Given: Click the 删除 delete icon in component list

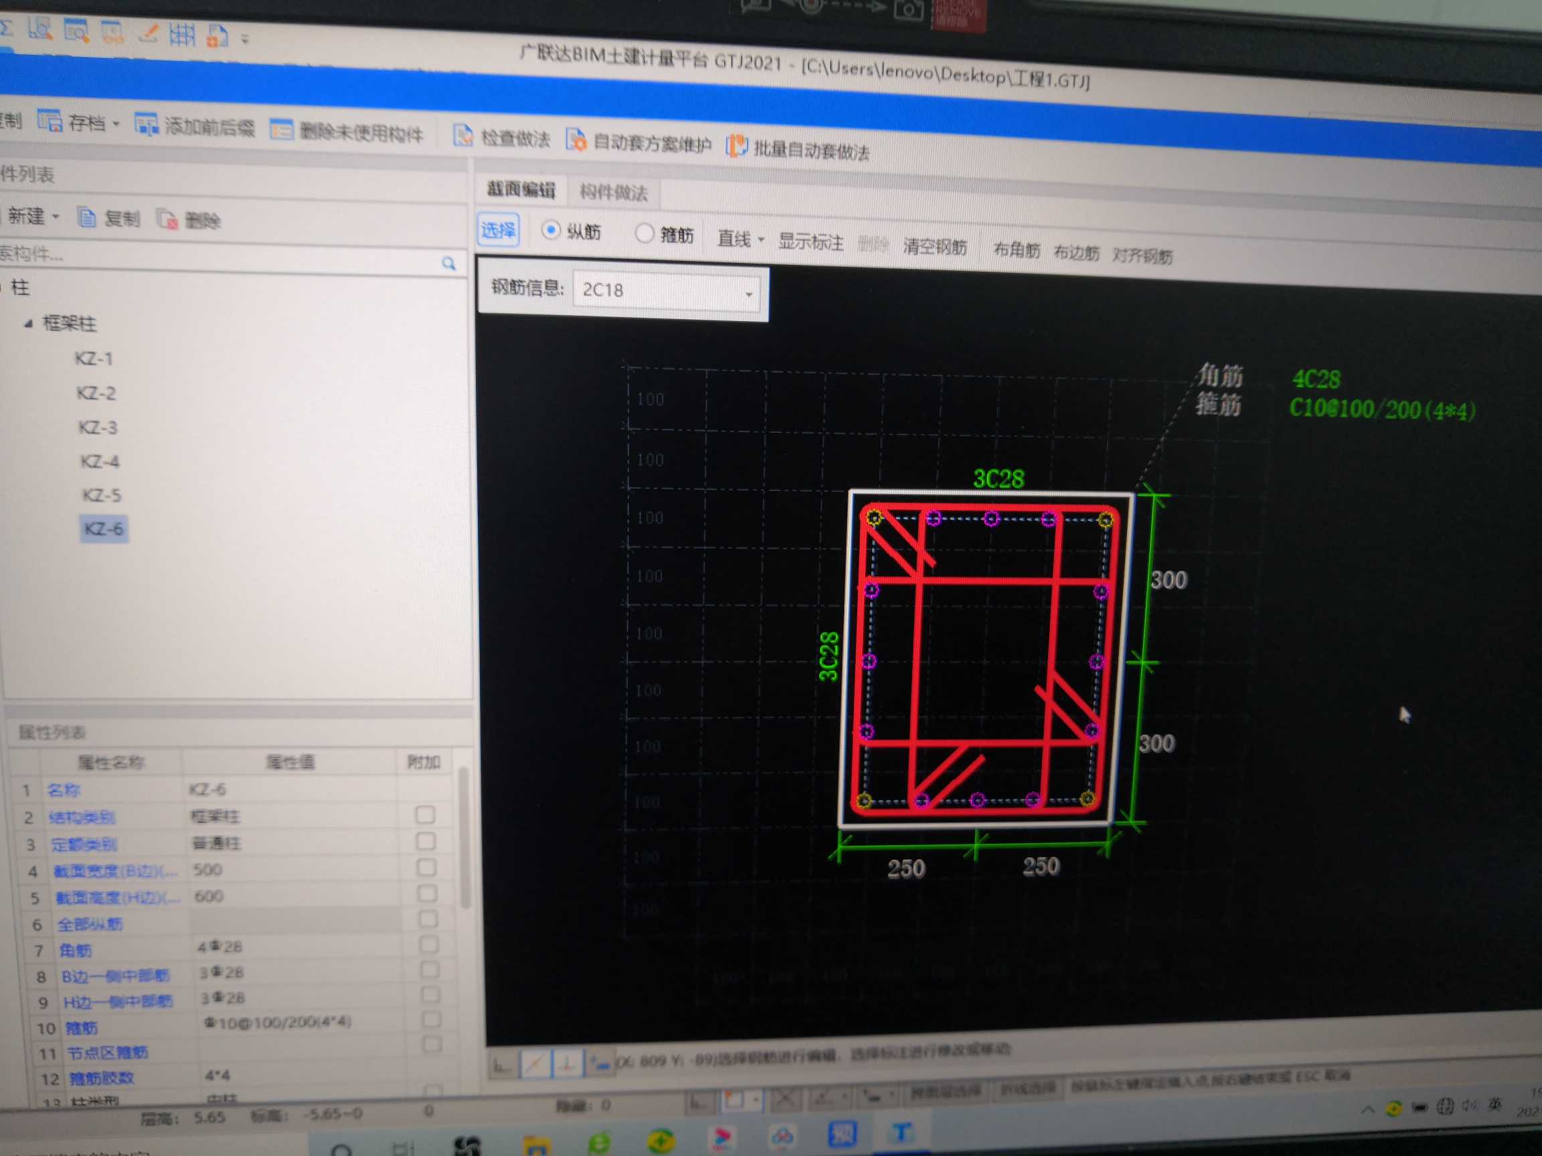Looking at the screenshot, I should pyautogui.click(x=167, y=220).
